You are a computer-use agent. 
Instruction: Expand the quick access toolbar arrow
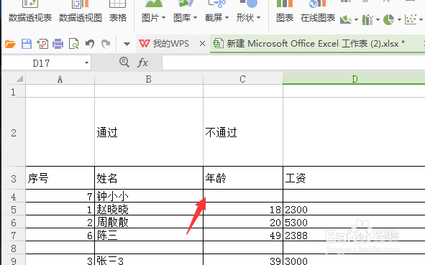127,44
